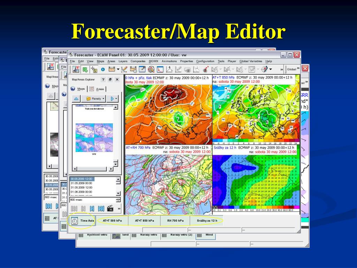The width and height of the screenshot is (357, 268).
Task: Open the sounding diagram tool icon
Action: (169, 69)
